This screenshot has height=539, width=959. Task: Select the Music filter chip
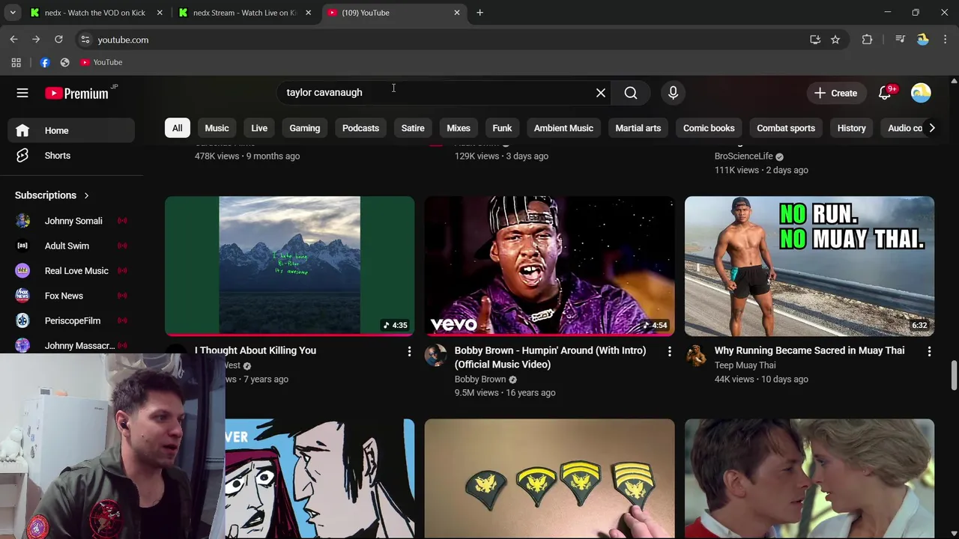tap(217, 128)
